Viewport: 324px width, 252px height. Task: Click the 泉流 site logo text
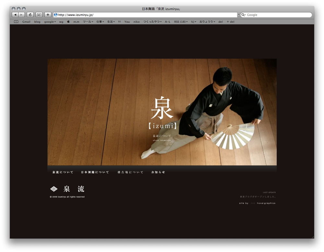[74, 189]
